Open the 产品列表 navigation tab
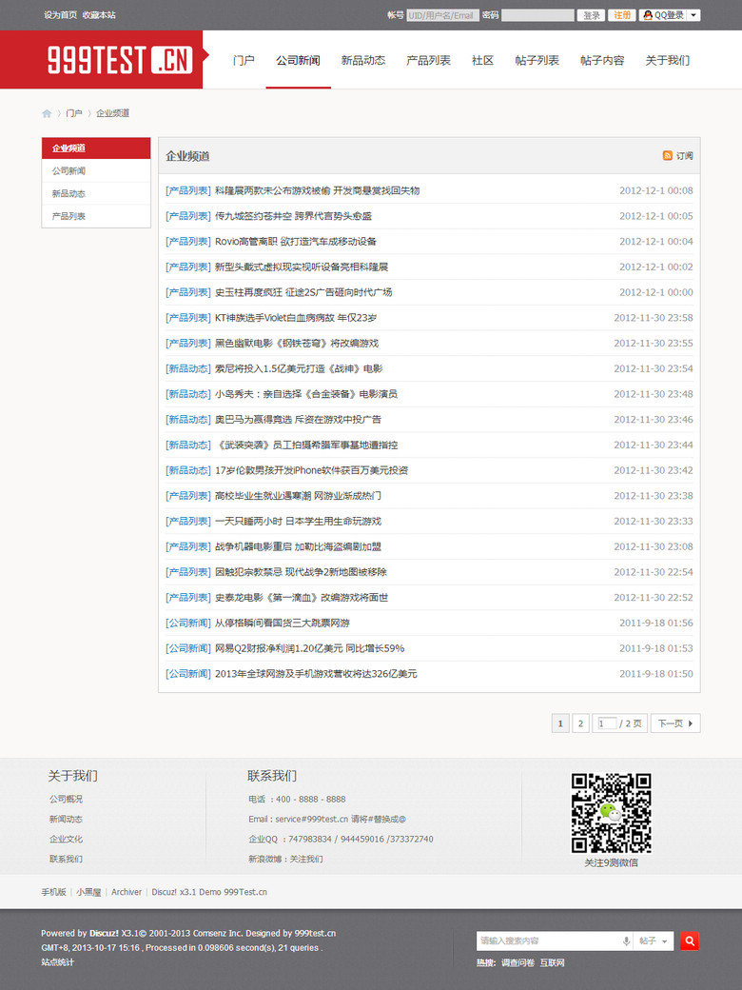 point(428,61)
